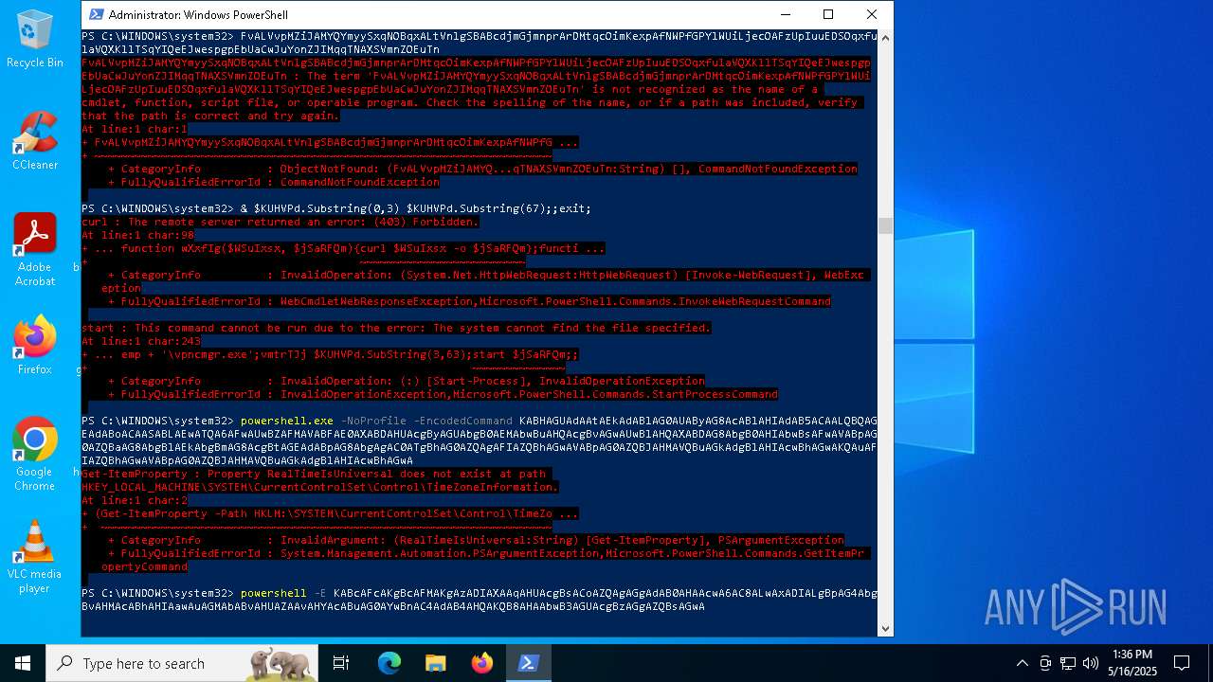Open VLC media player desktop icon
1213x682 pixels.
click(35, 557)
